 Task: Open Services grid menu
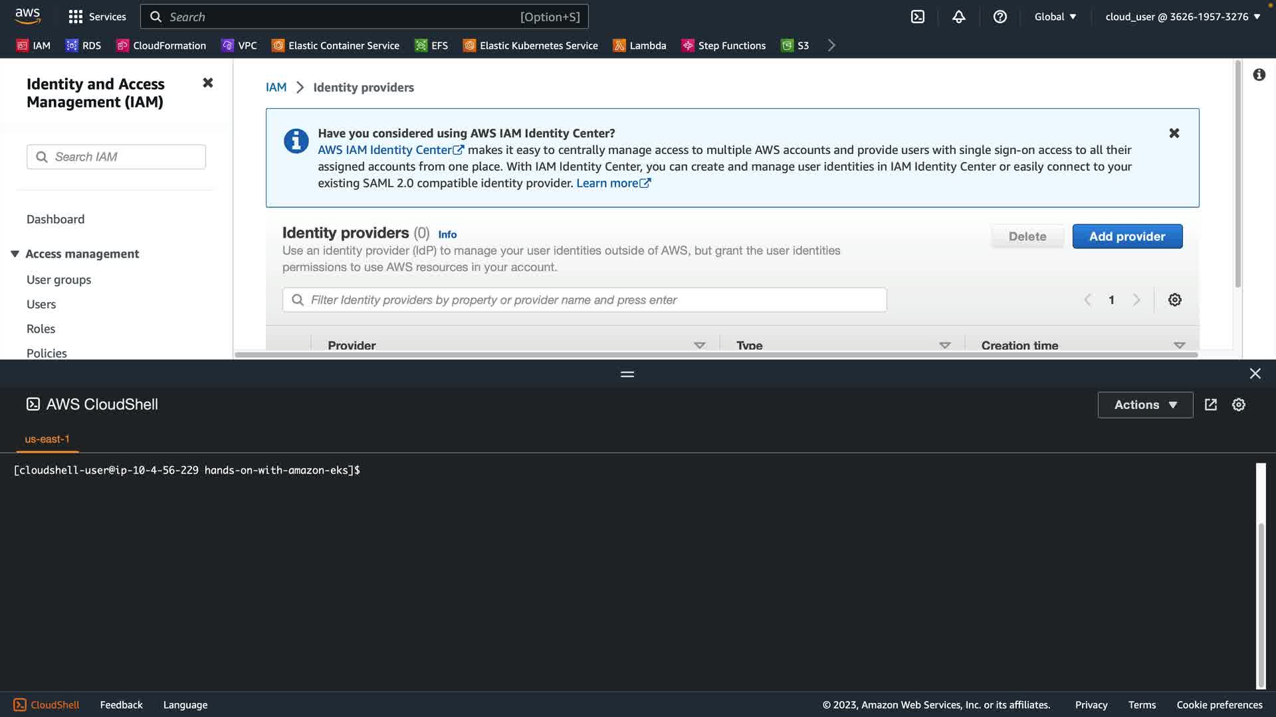97,17
